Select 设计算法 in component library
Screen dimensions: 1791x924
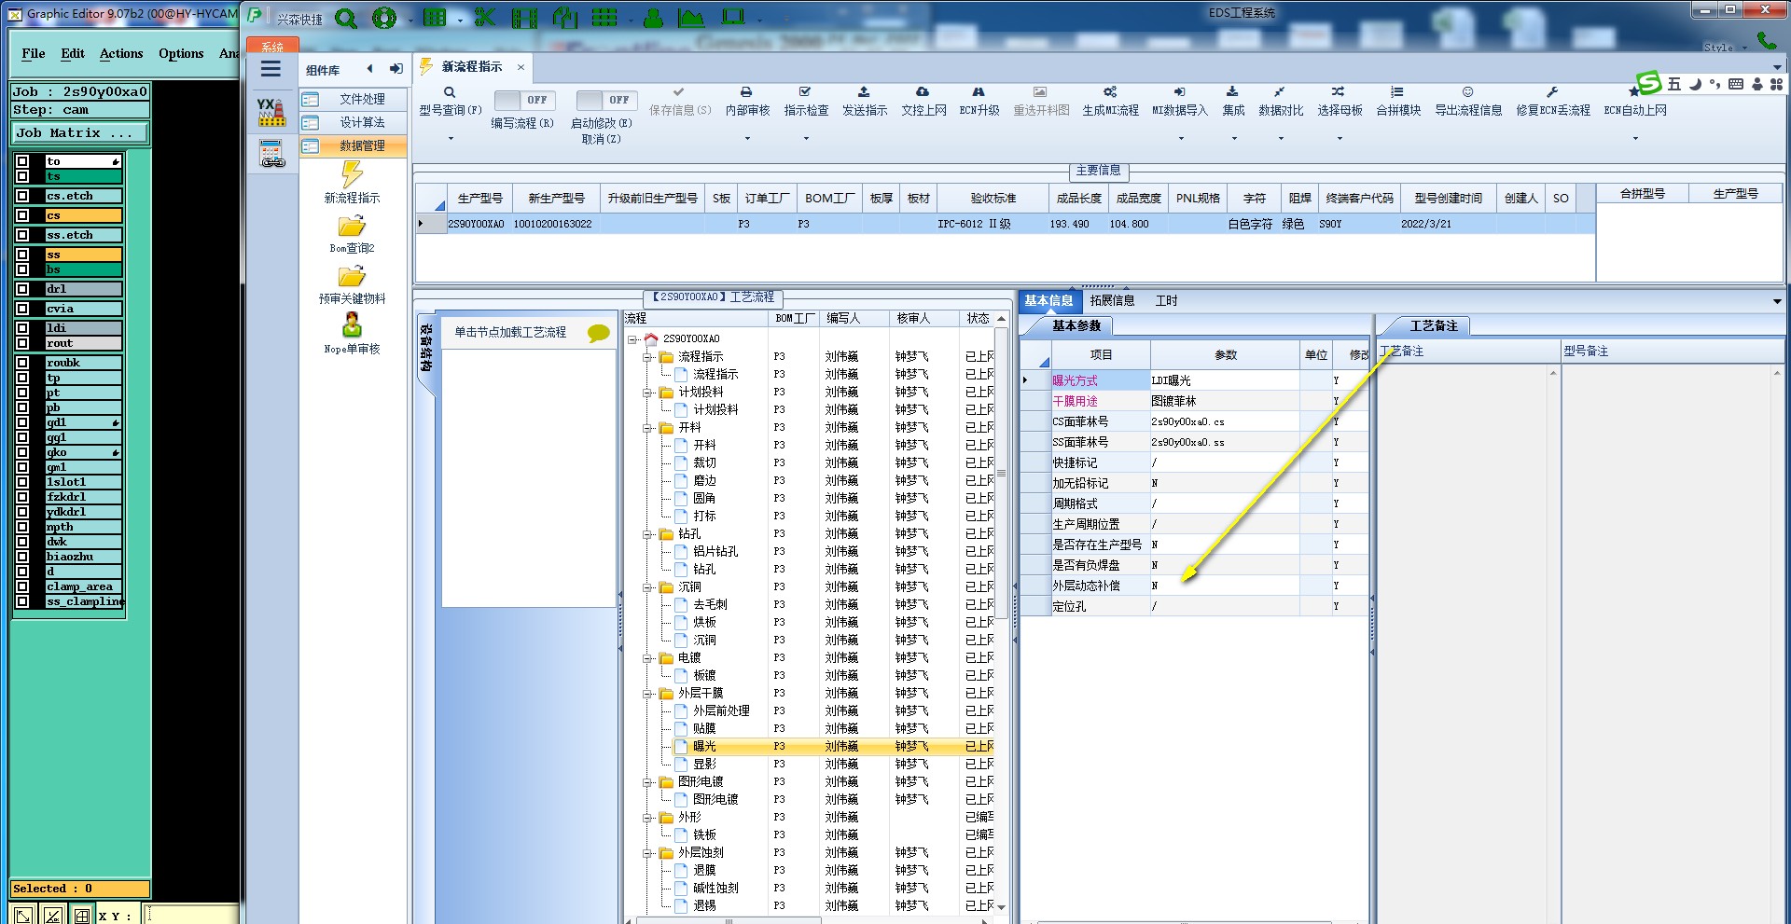pyautogui.click(x=354, y=122)
